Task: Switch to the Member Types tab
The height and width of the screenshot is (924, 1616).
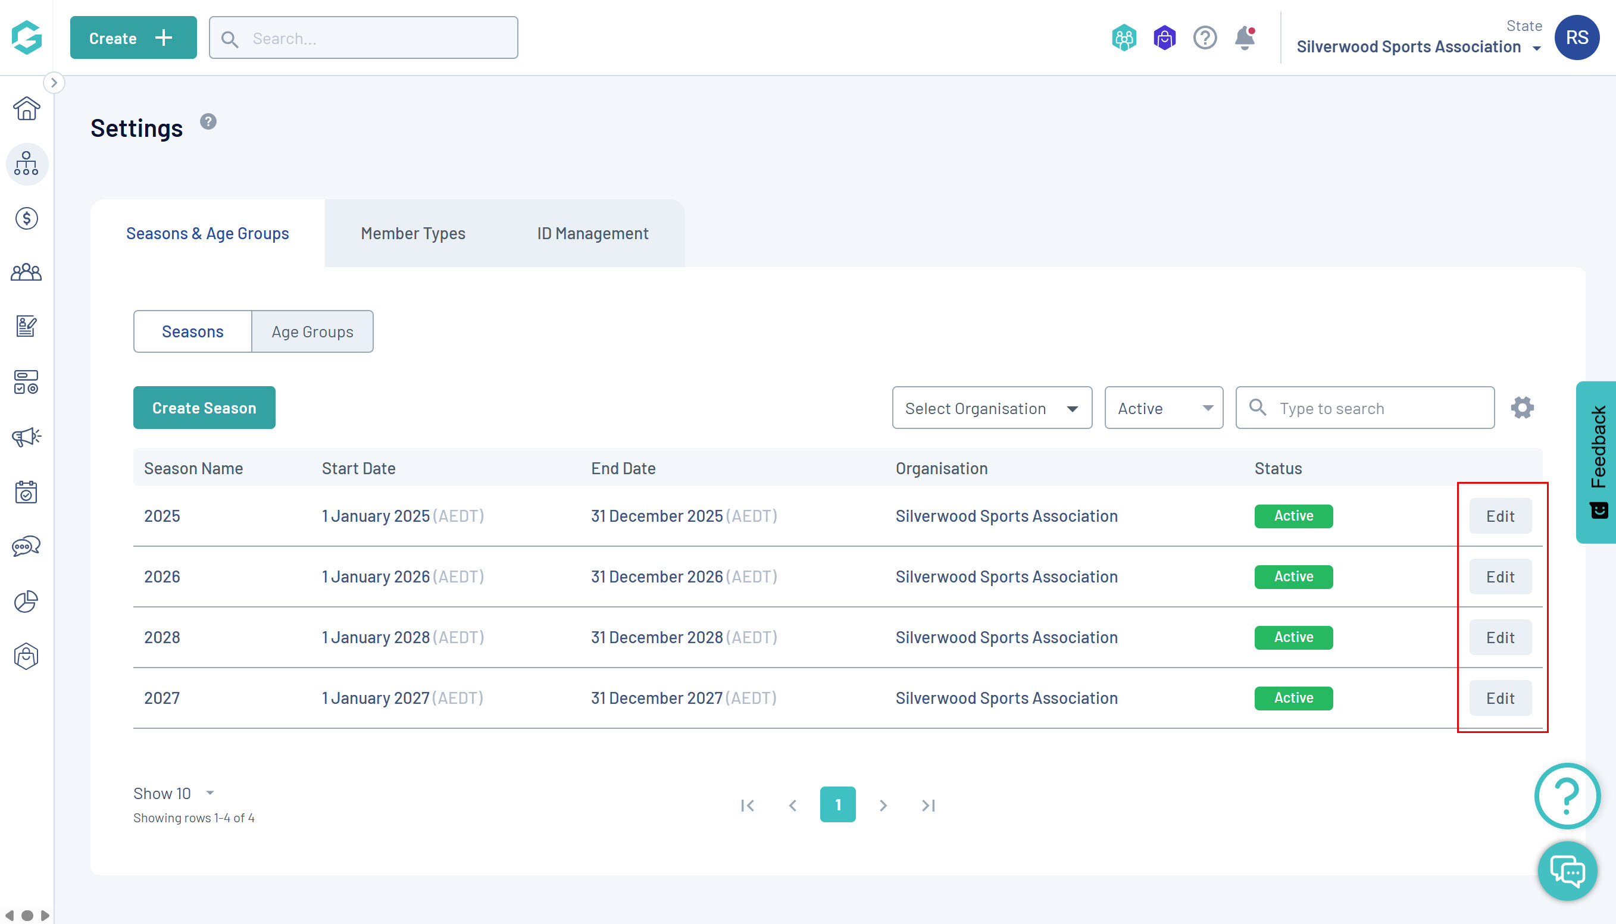Action: point(412,234)
